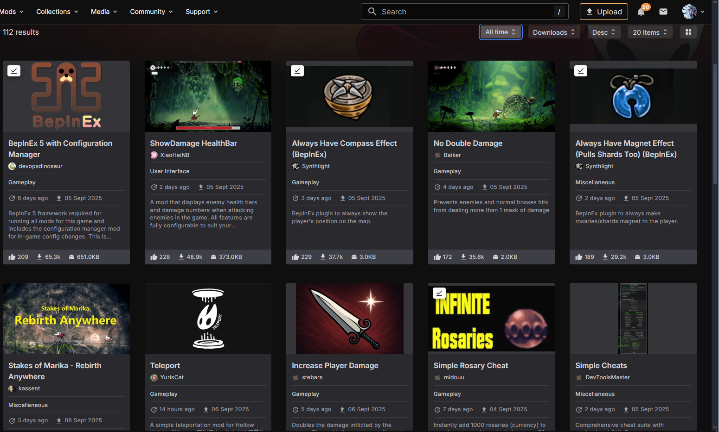Click download icon on ShowDamage HealthBar card
The height and width of the screenshot is (432, 719).
point(181,257)
